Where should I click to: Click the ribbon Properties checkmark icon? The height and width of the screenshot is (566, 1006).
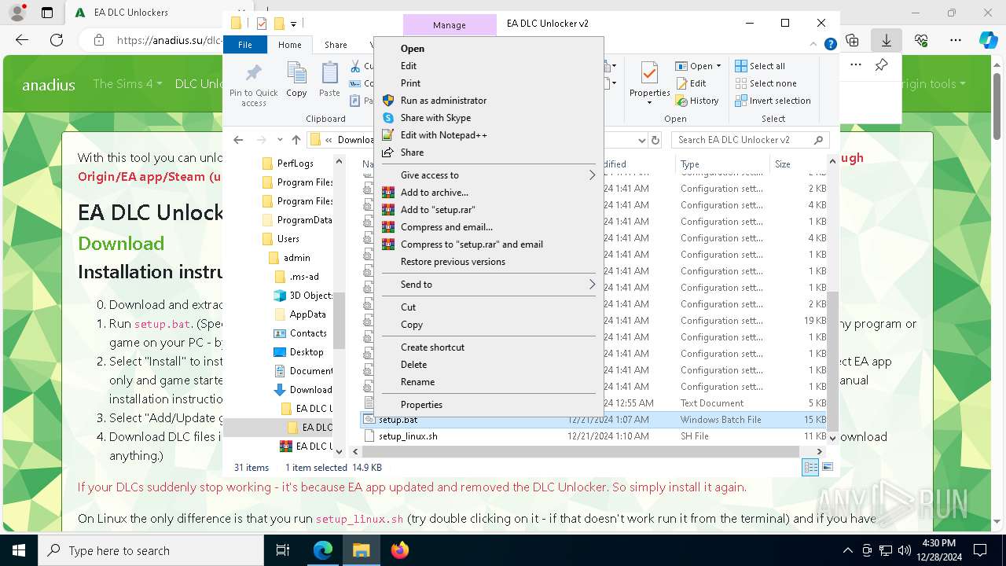click(x=649, y=74)
